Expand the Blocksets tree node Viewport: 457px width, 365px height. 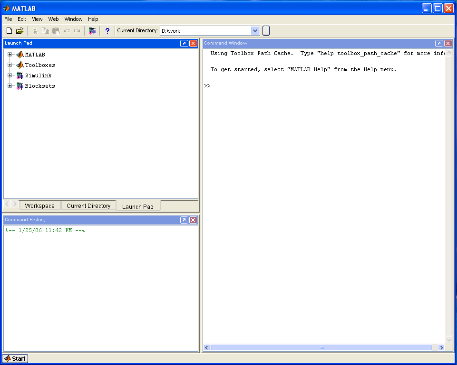10,86
